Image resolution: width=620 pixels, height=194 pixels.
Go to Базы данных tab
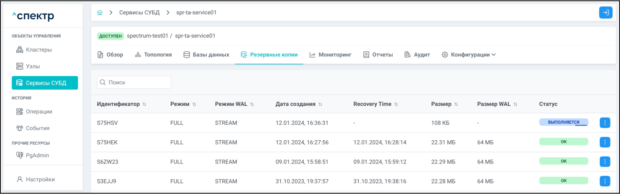pos(206,55)
